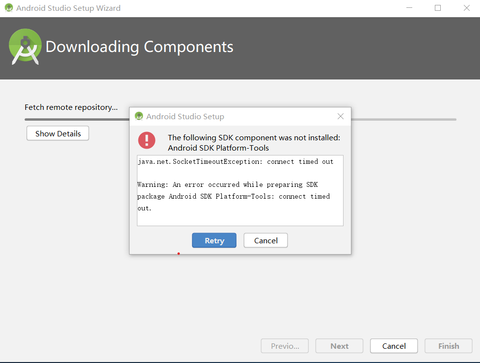The image size is (480, 363).
Task: Click the small red dot below the dialog
Action: (179, 254)
